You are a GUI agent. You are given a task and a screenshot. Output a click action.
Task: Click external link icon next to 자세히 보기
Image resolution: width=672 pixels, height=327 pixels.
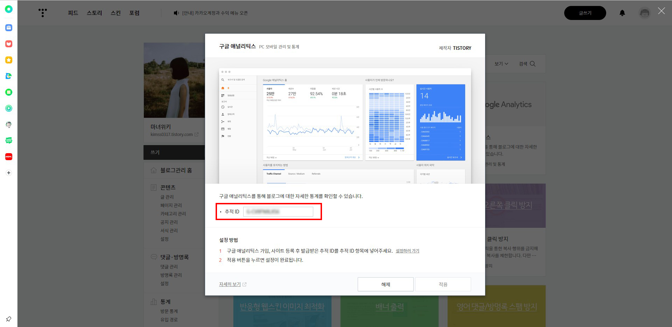pyautogui.click(x=244, y=285)
